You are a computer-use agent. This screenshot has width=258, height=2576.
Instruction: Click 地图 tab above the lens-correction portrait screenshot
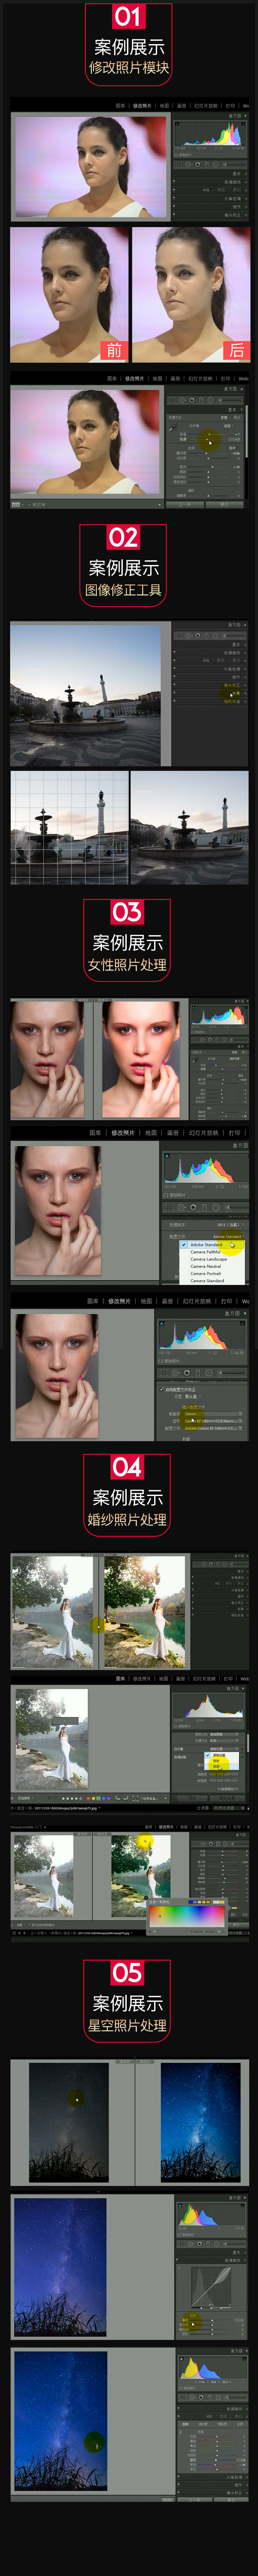coord(146,1301)
